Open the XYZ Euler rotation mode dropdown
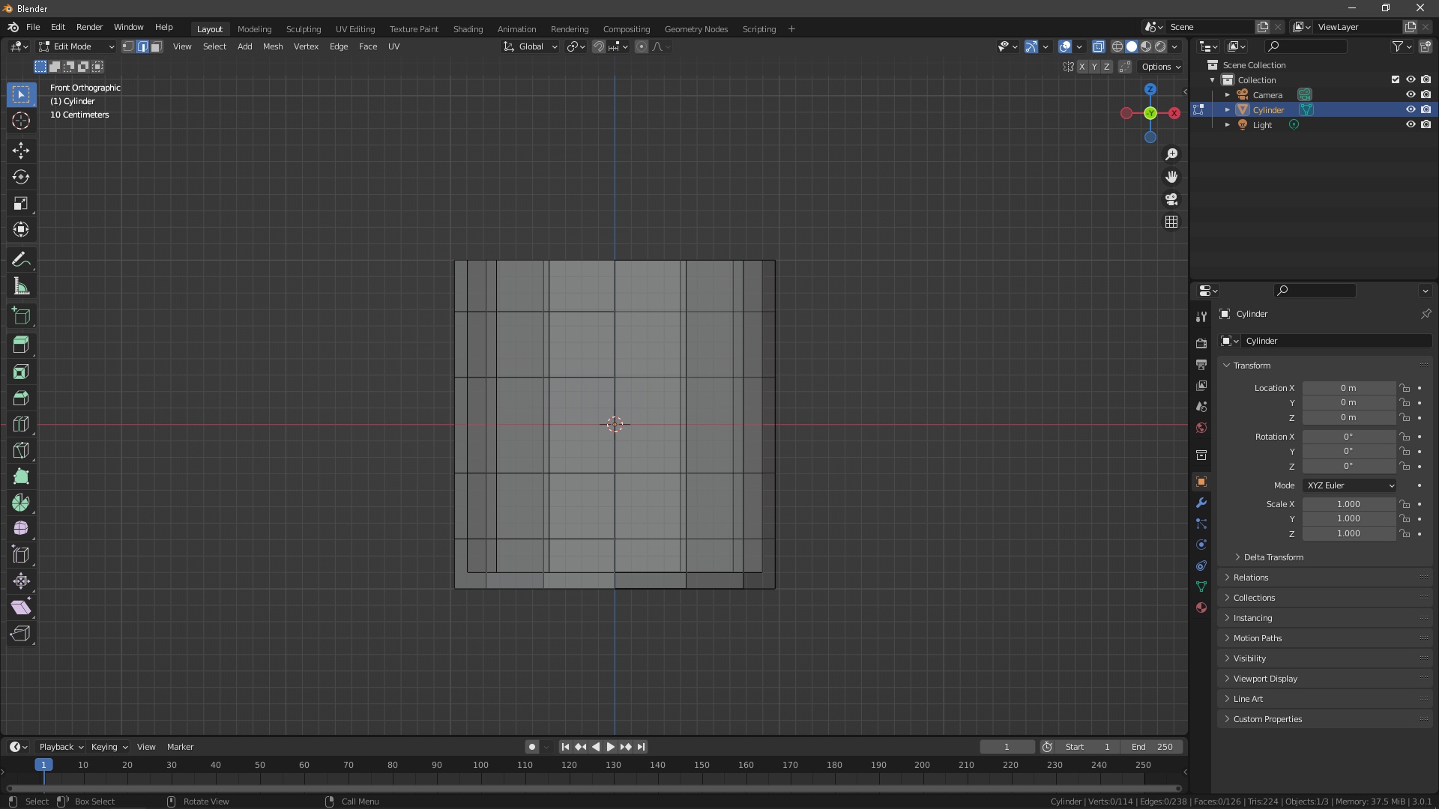1439x809 pixels. [x=1349, y=485]
